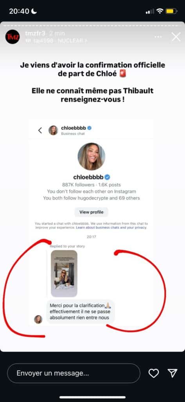Tap the sender avatar beside the message
Image resolution: width=185 pixels, height=402 pixels.
(38, 319)
